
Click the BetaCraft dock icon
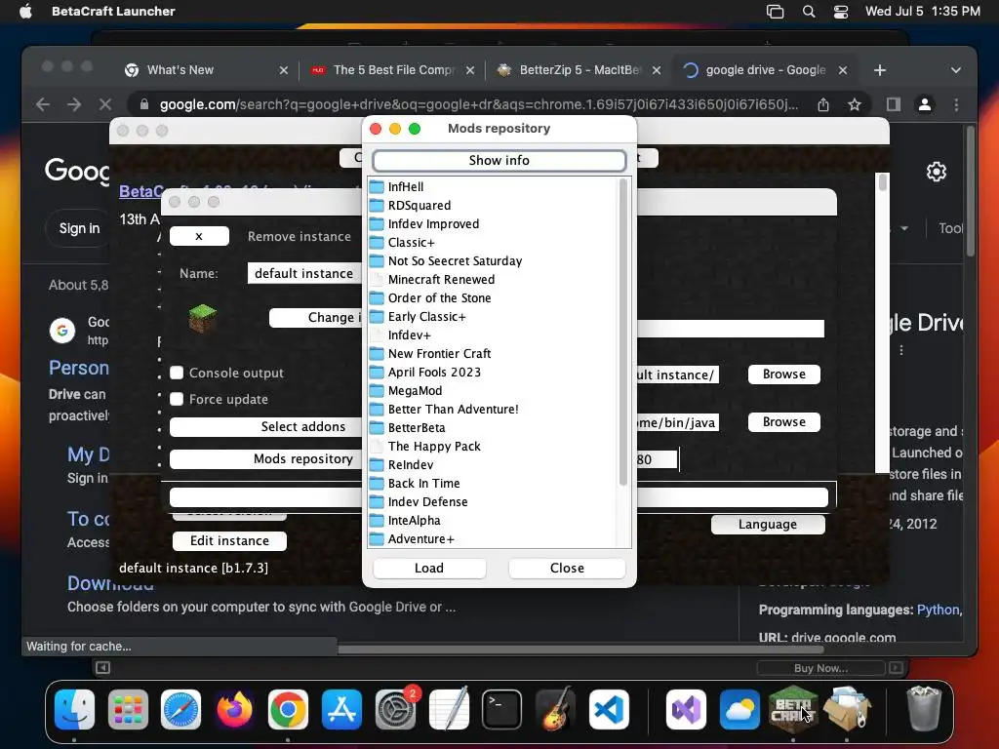(x=792, y=709)
